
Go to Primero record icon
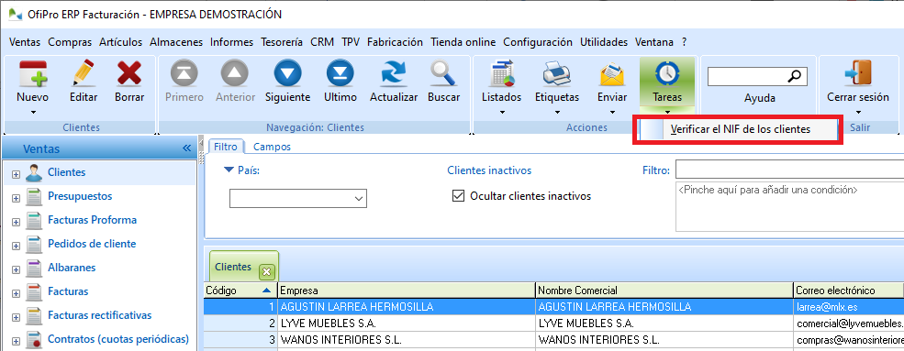click(184, 73)
